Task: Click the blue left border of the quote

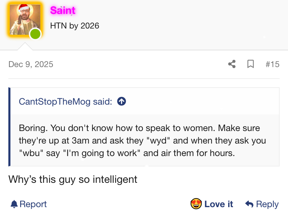Action: [x=9, y=127]
